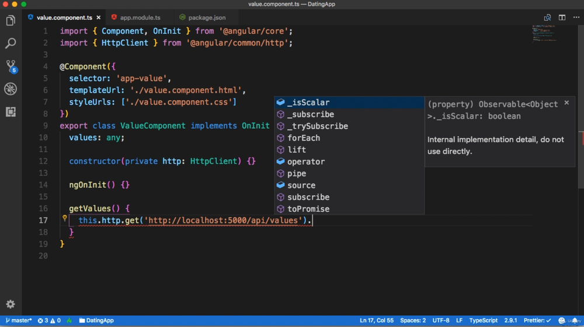
Task: Choose _trySubscribe from the suggestion list
Action: click(349, 126)
